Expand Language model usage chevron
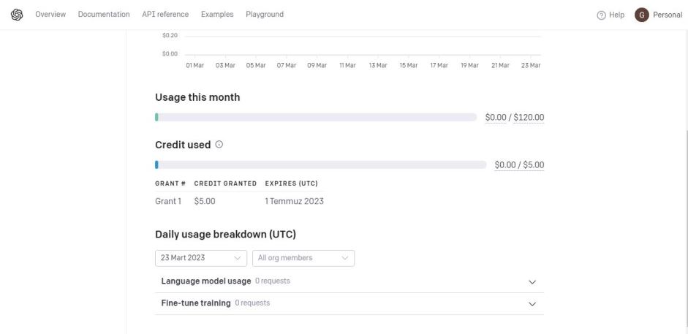Screen dimensions: 688x334 (x=532, y=282)
